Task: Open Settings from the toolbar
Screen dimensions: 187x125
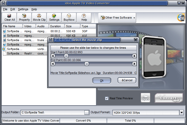Action: point(54,18)
